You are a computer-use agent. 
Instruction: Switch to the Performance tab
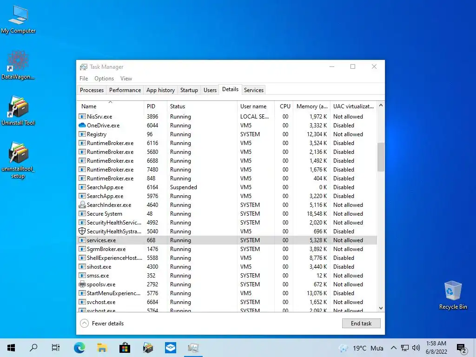tap(125, 90)
